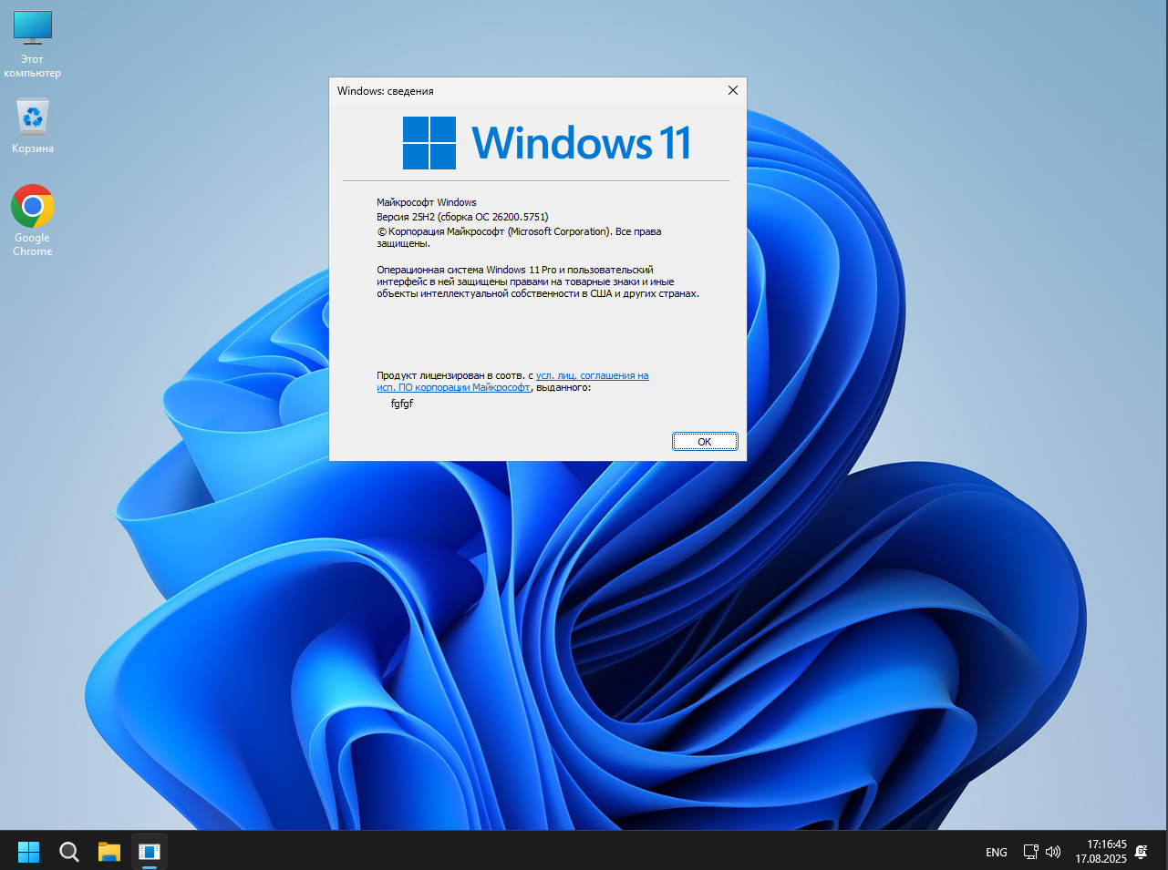Open taskbar Search
This screenshot has height=870, width=1168.
pyautogui.click(x=69, y=852)
